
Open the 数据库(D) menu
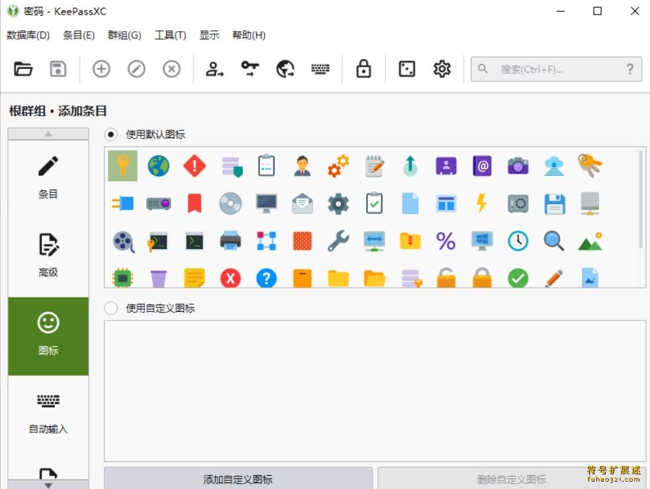pyautogui.click(x=28, y=35)
